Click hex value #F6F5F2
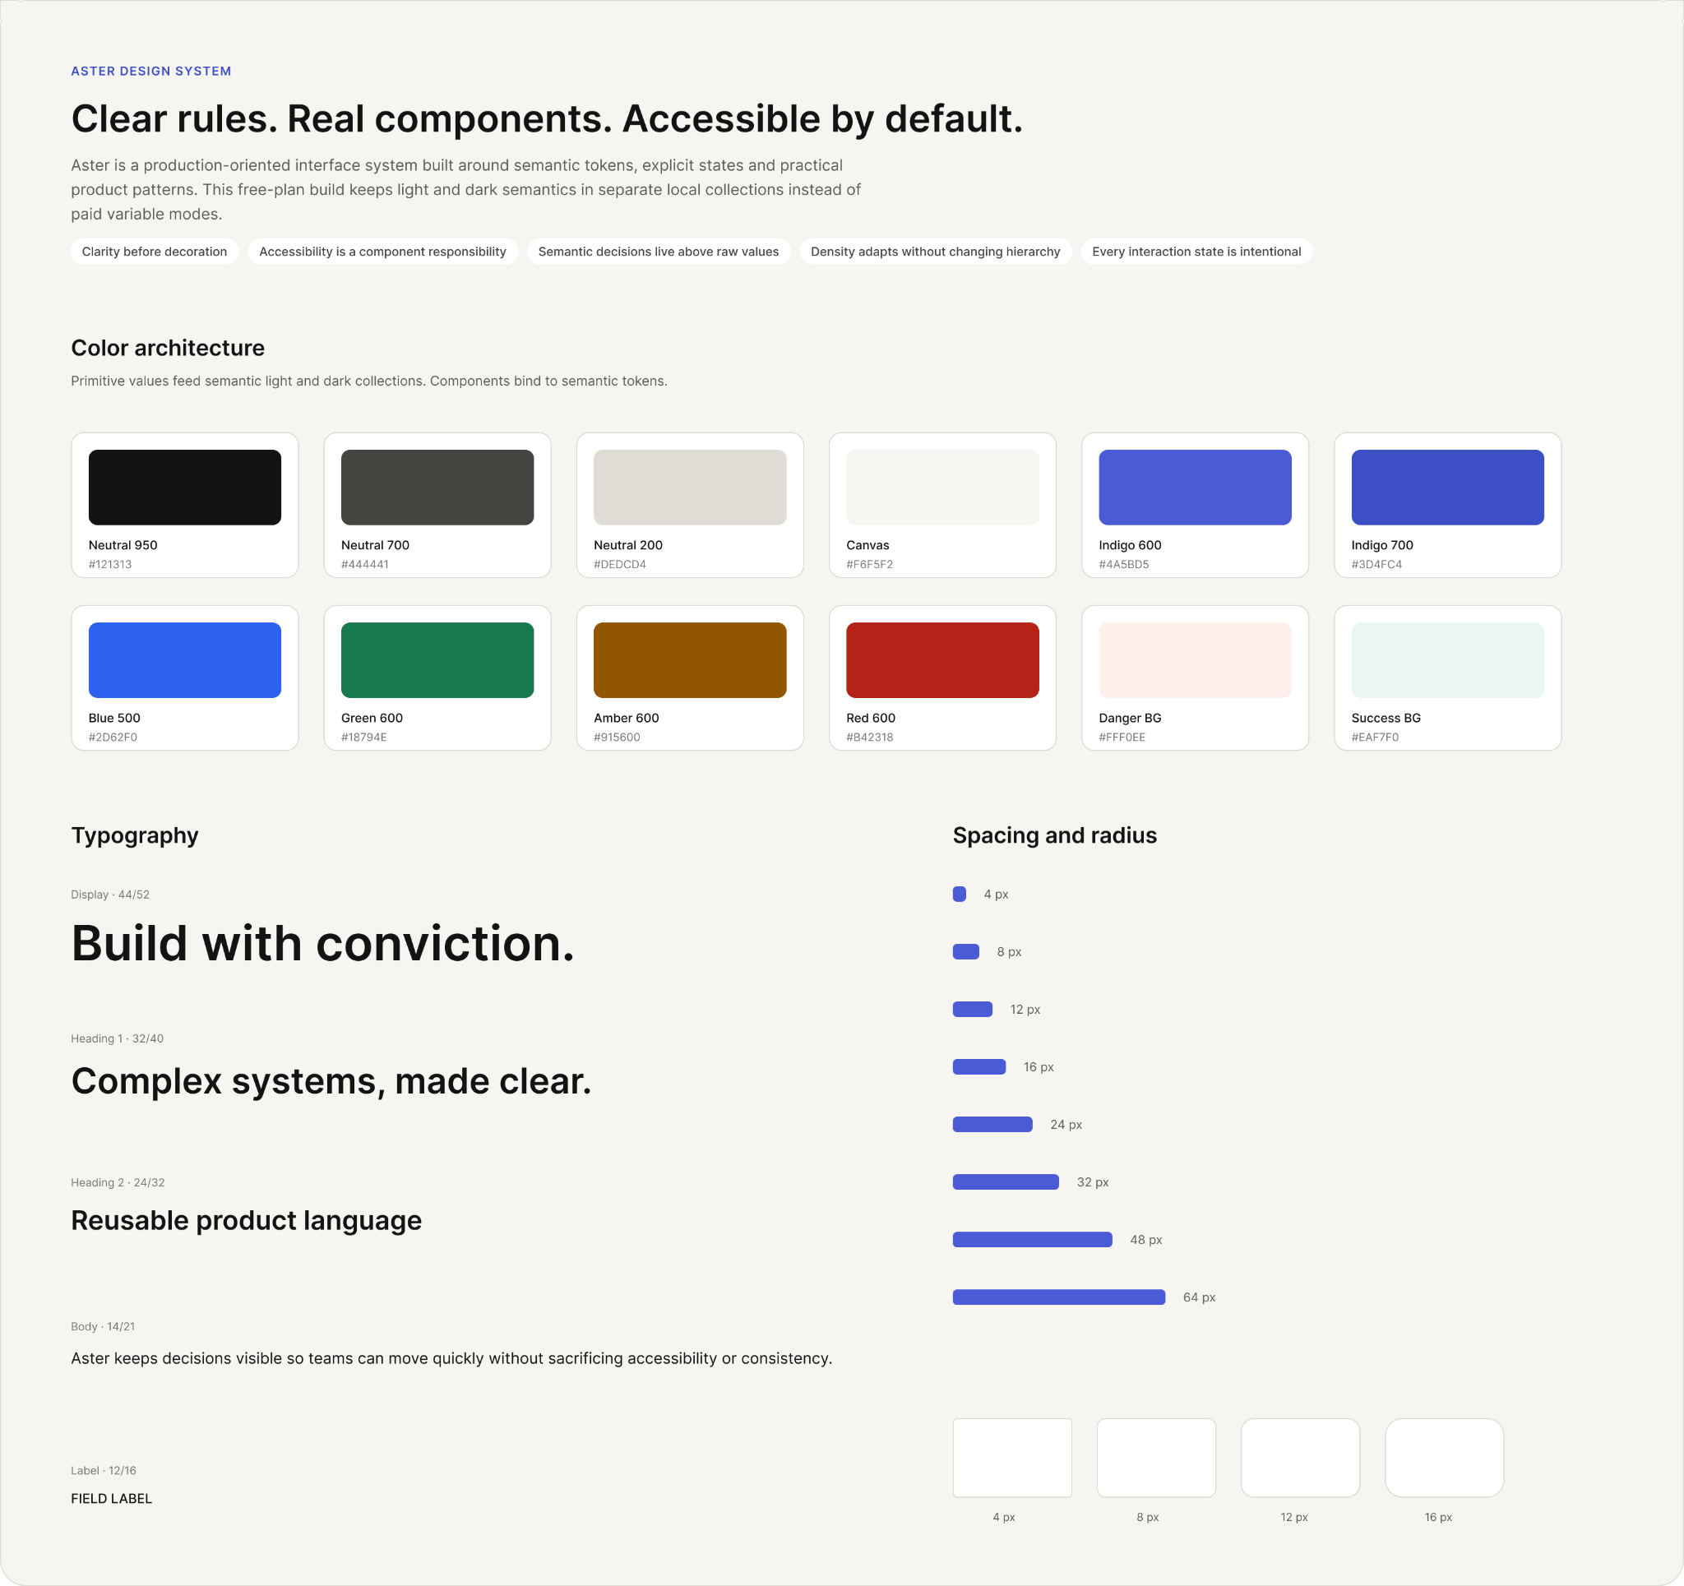 pos(869,564)
